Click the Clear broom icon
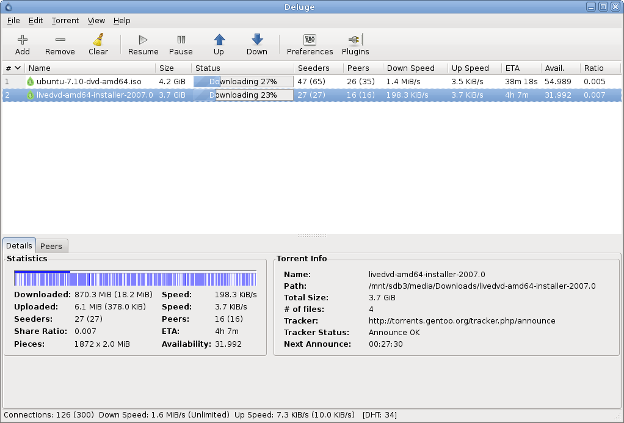 pos(98,40)
